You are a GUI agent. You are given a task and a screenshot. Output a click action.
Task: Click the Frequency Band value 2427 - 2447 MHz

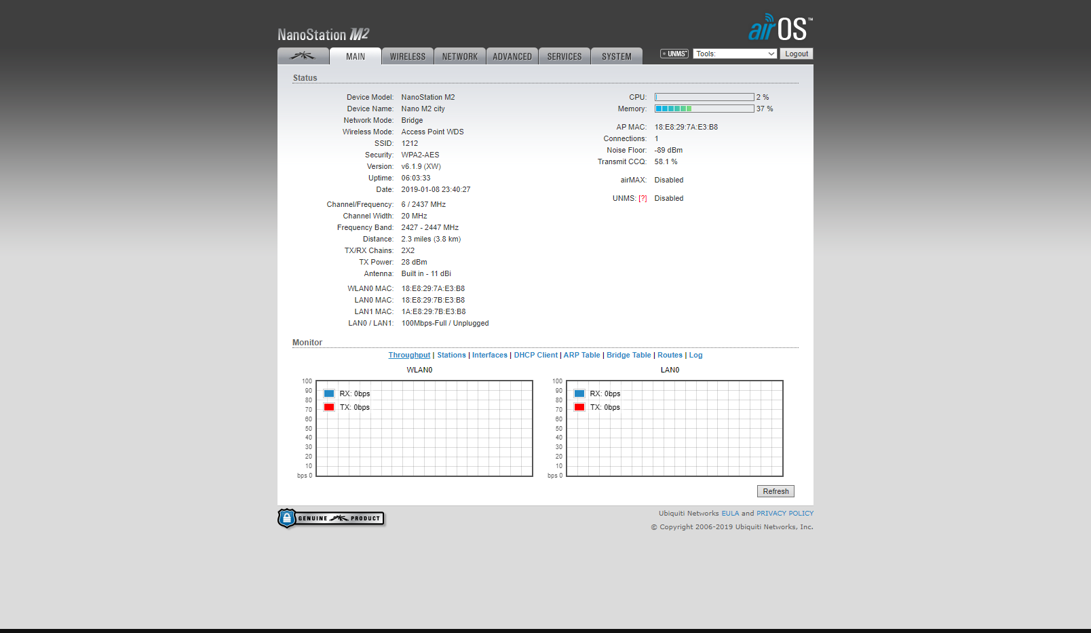430,228
